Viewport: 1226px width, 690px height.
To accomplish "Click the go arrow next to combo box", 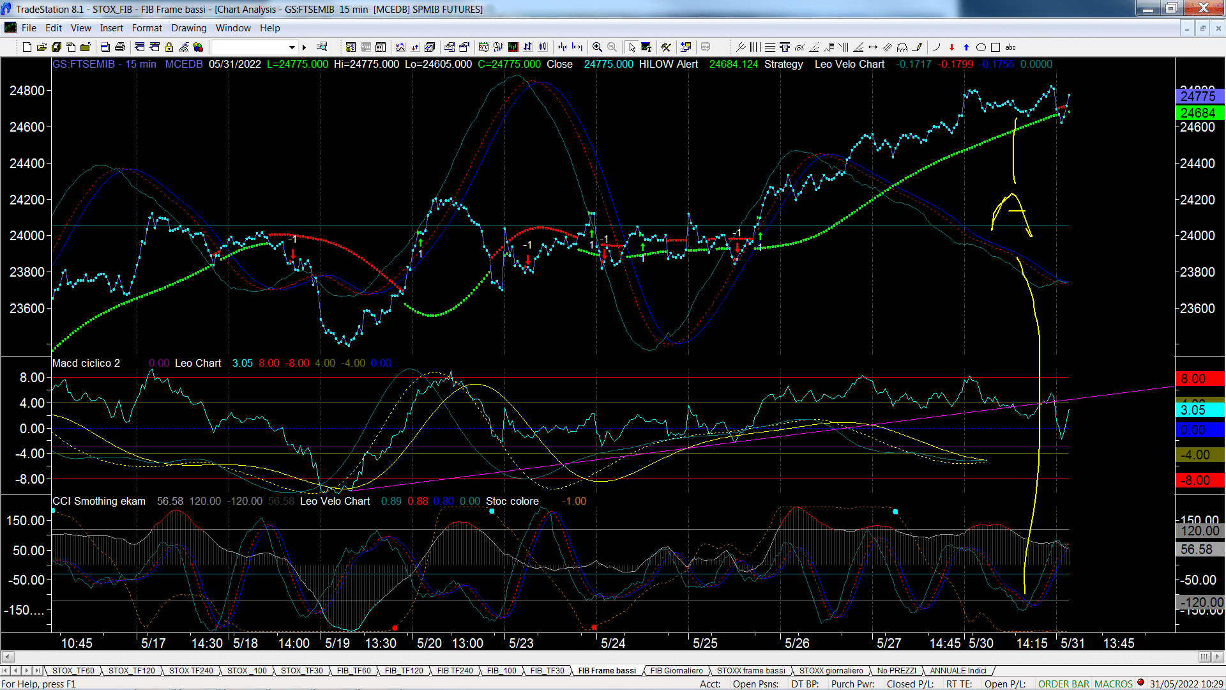I will click(304, 47).
